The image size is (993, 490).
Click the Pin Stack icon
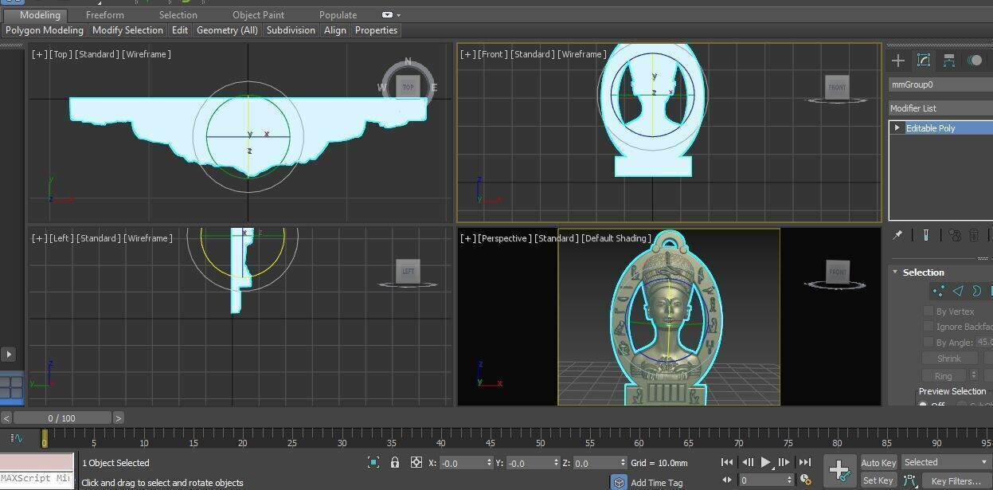point(898,235)
